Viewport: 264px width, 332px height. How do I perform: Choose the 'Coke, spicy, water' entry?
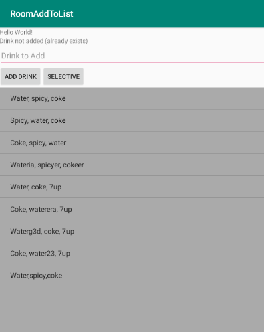pyautogui.click(x=132, y=143)
